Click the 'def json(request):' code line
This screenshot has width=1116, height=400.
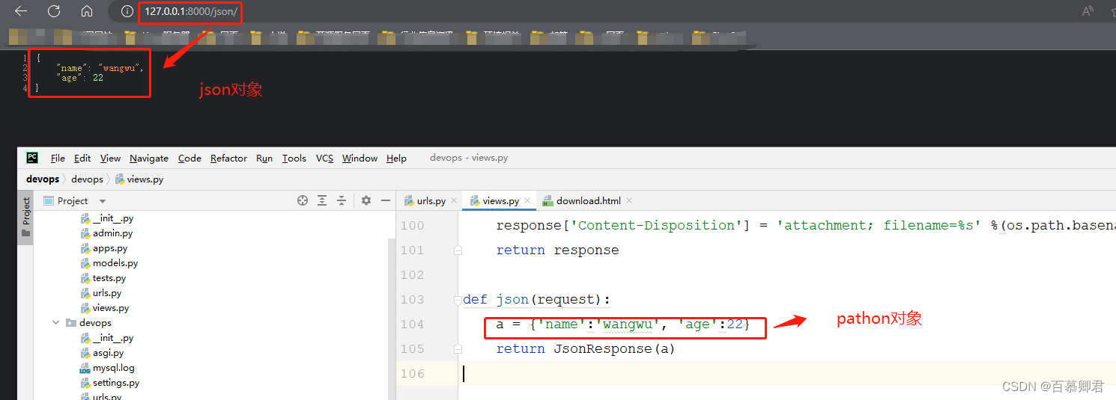[536, 300]
